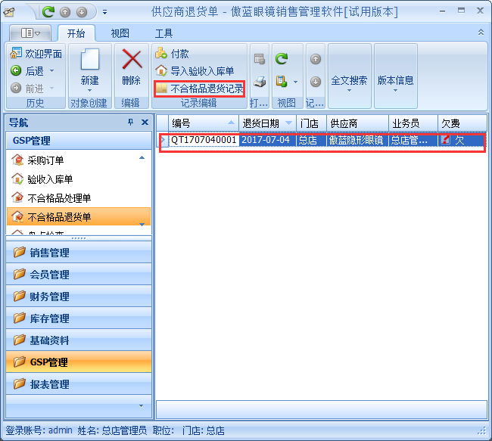Click the down arrow icon in title bar

pyautogui.click(x=82, y=12)
